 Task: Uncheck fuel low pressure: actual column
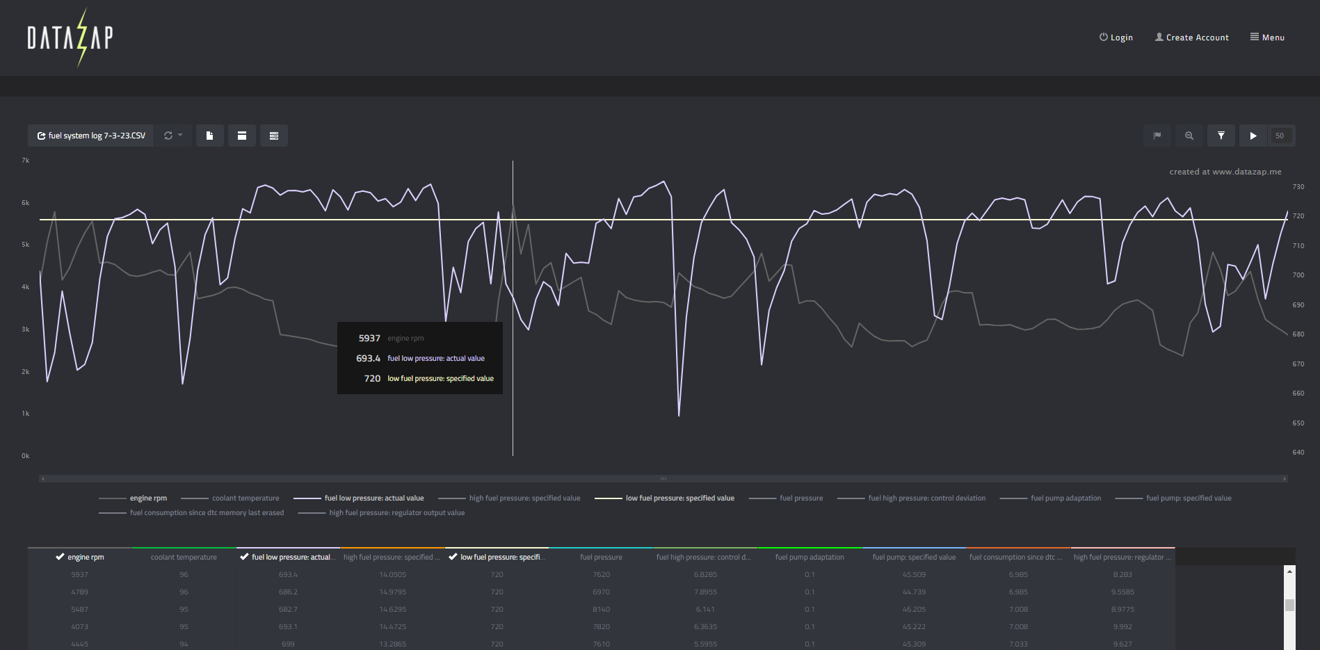click(288, 557)
